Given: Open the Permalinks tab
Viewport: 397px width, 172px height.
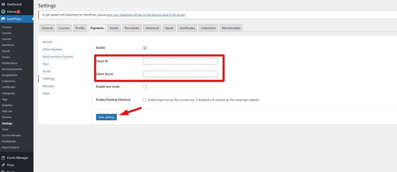Looking at the screenshot, I should click(x=132, y=28).
